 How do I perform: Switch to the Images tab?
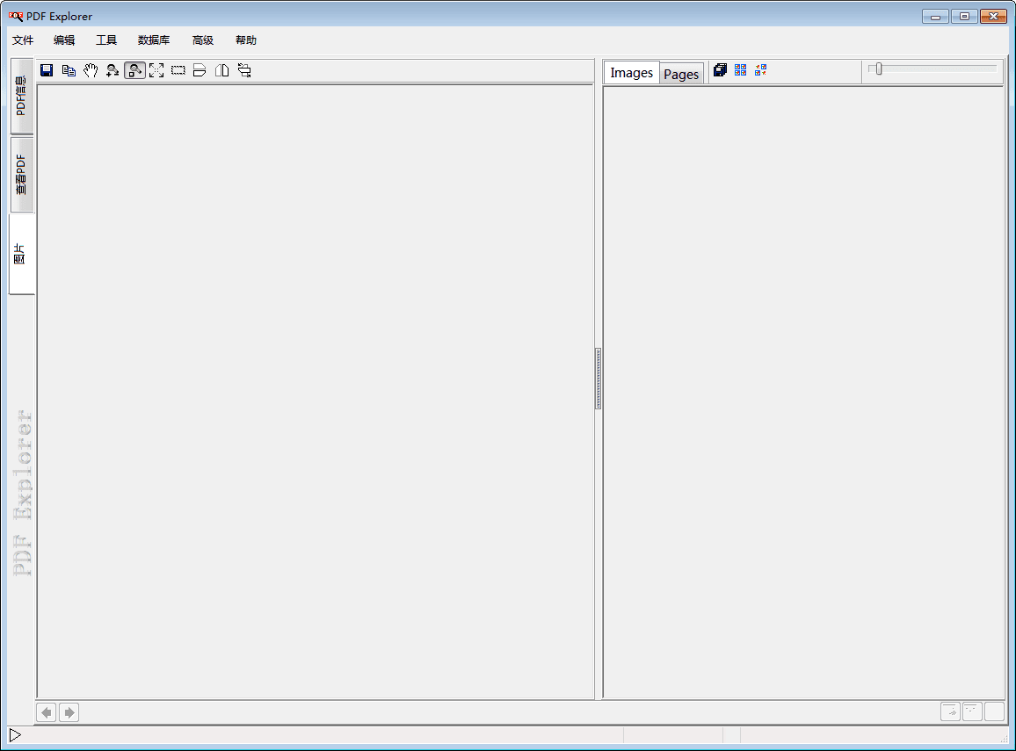coord(631,73)
